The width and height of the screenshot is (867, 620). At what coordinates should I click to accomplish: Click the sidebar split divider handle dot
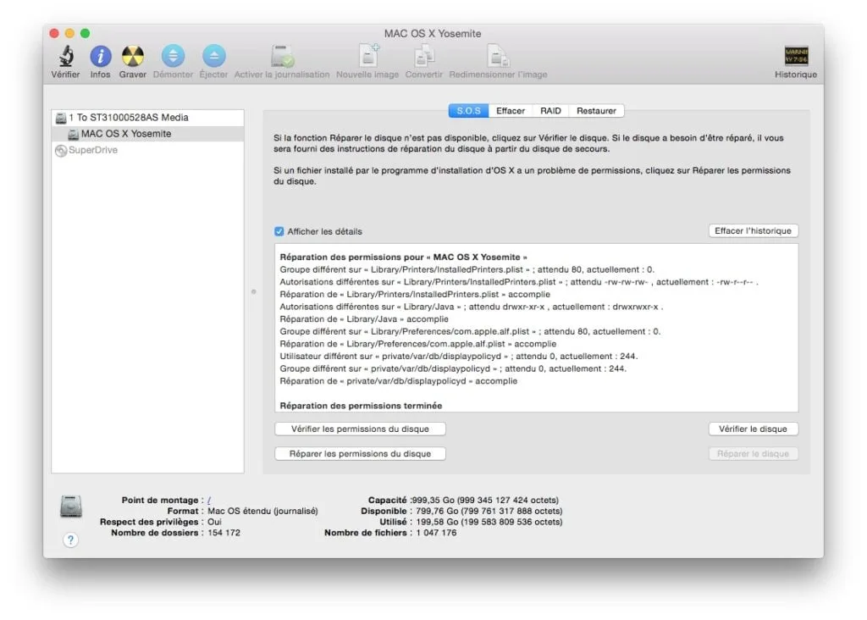coord(254,291)
